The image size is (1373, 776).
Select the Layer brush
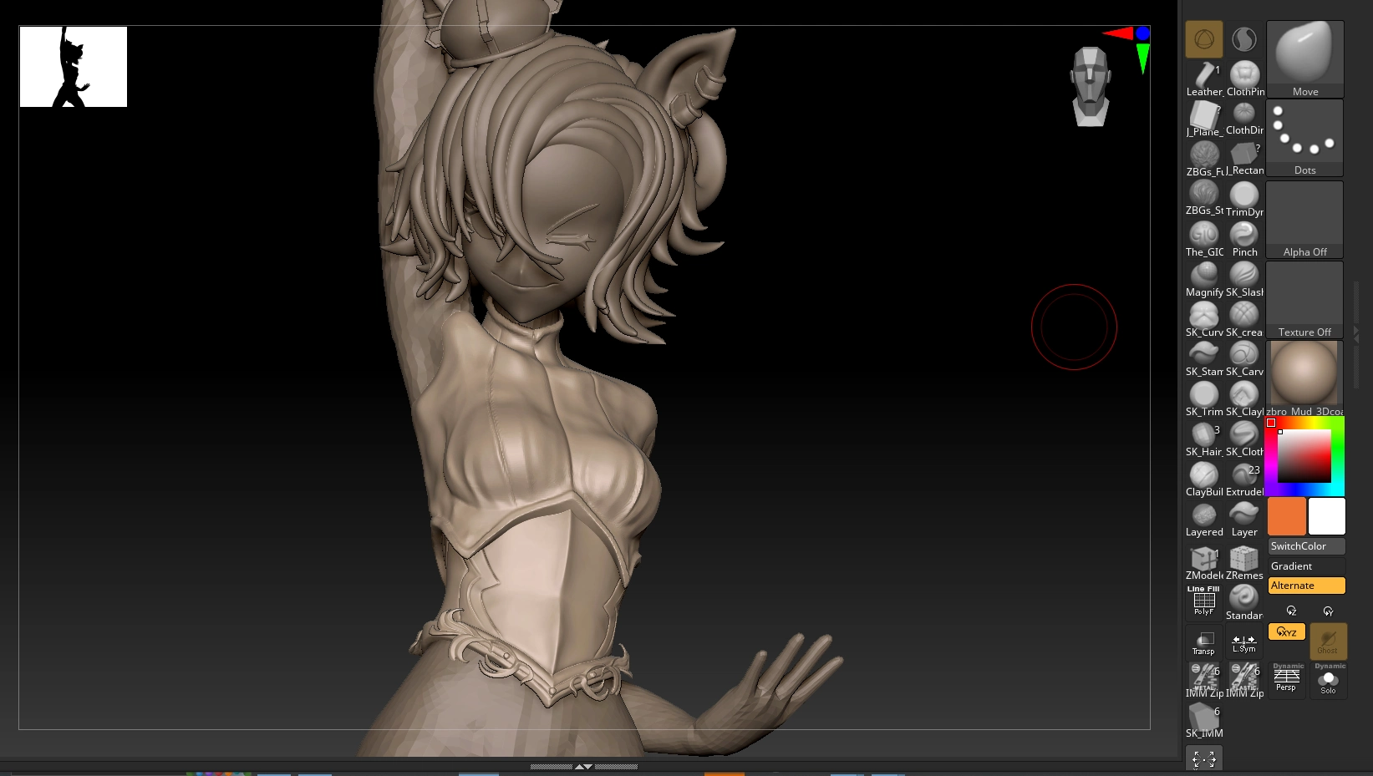coord(1244,520)
